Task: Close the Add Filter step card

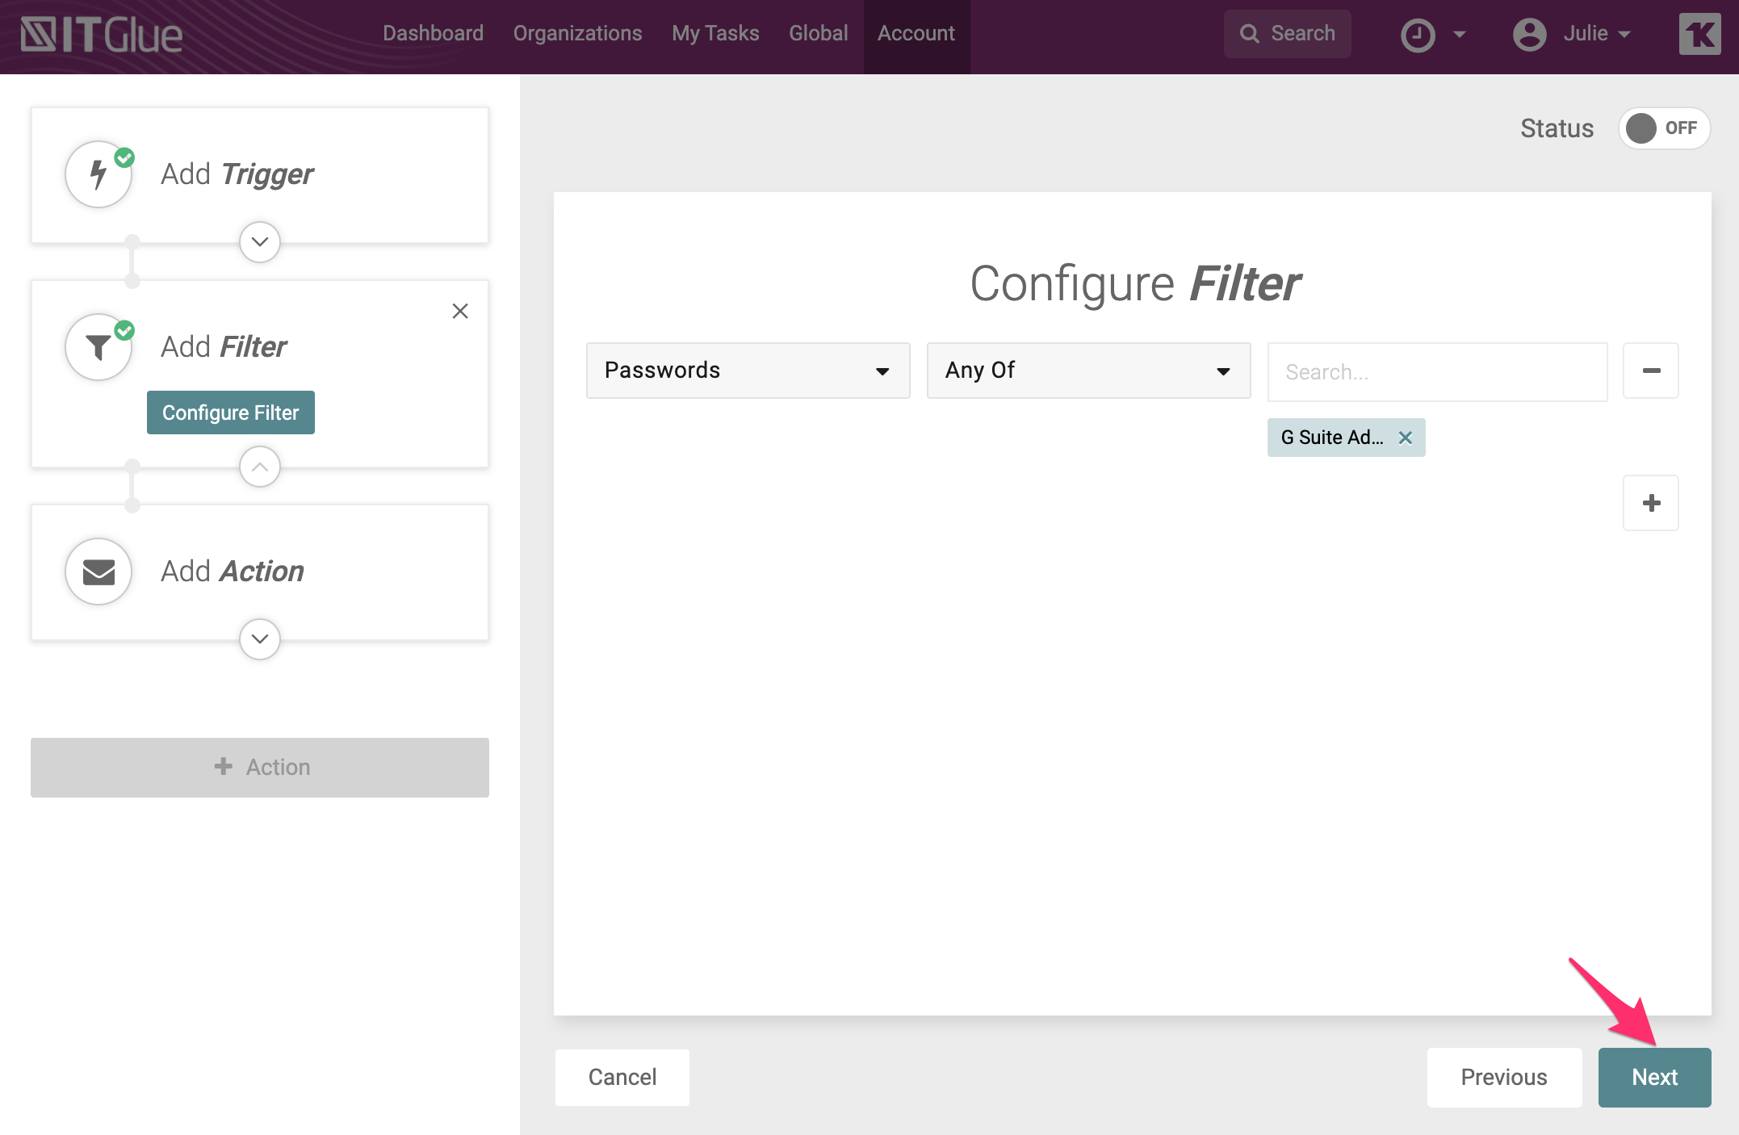Action: 460,311
